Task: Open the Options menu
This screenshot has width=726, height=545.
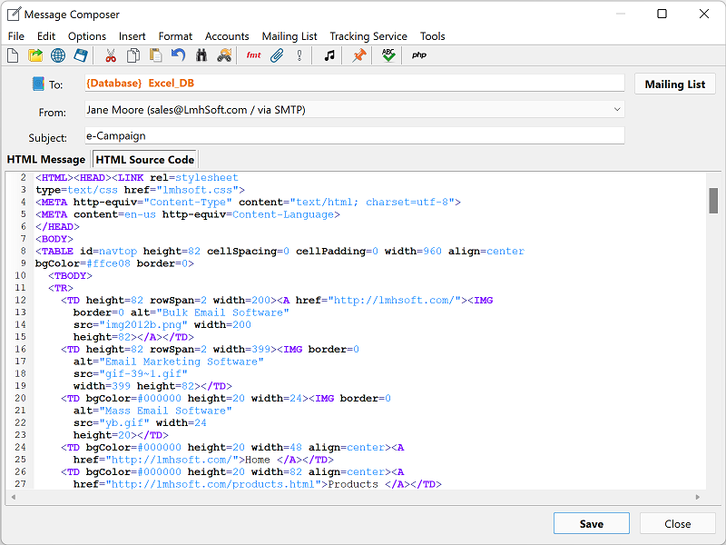Action: pos(87,36)
